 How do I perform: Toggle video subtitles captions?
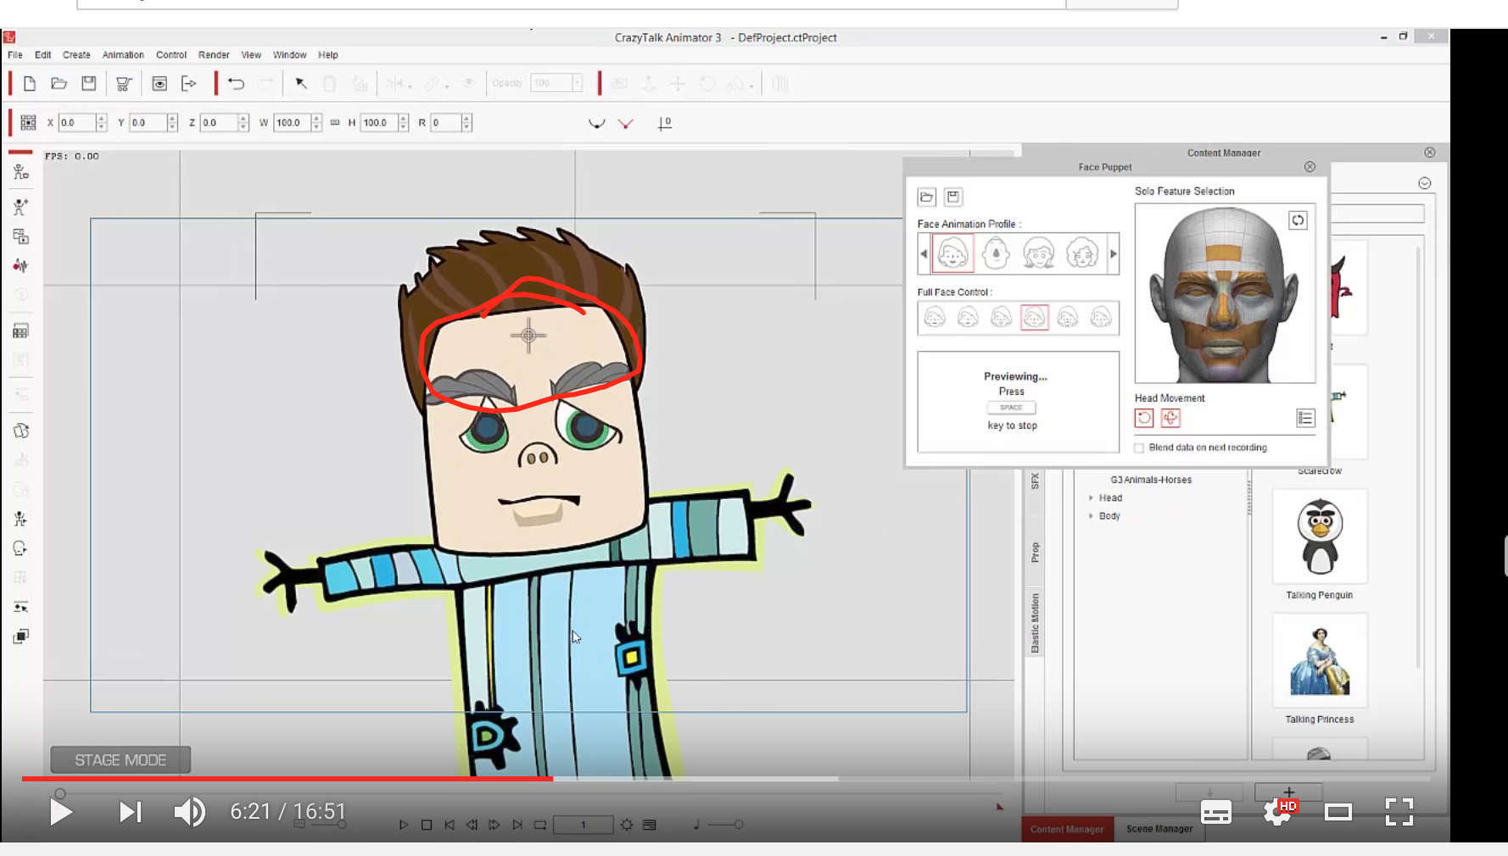point(1215,812)
